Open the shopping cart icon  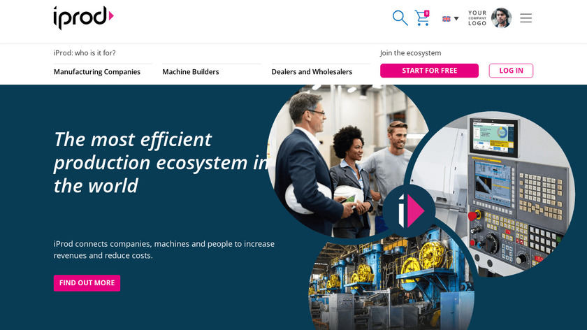422,17
